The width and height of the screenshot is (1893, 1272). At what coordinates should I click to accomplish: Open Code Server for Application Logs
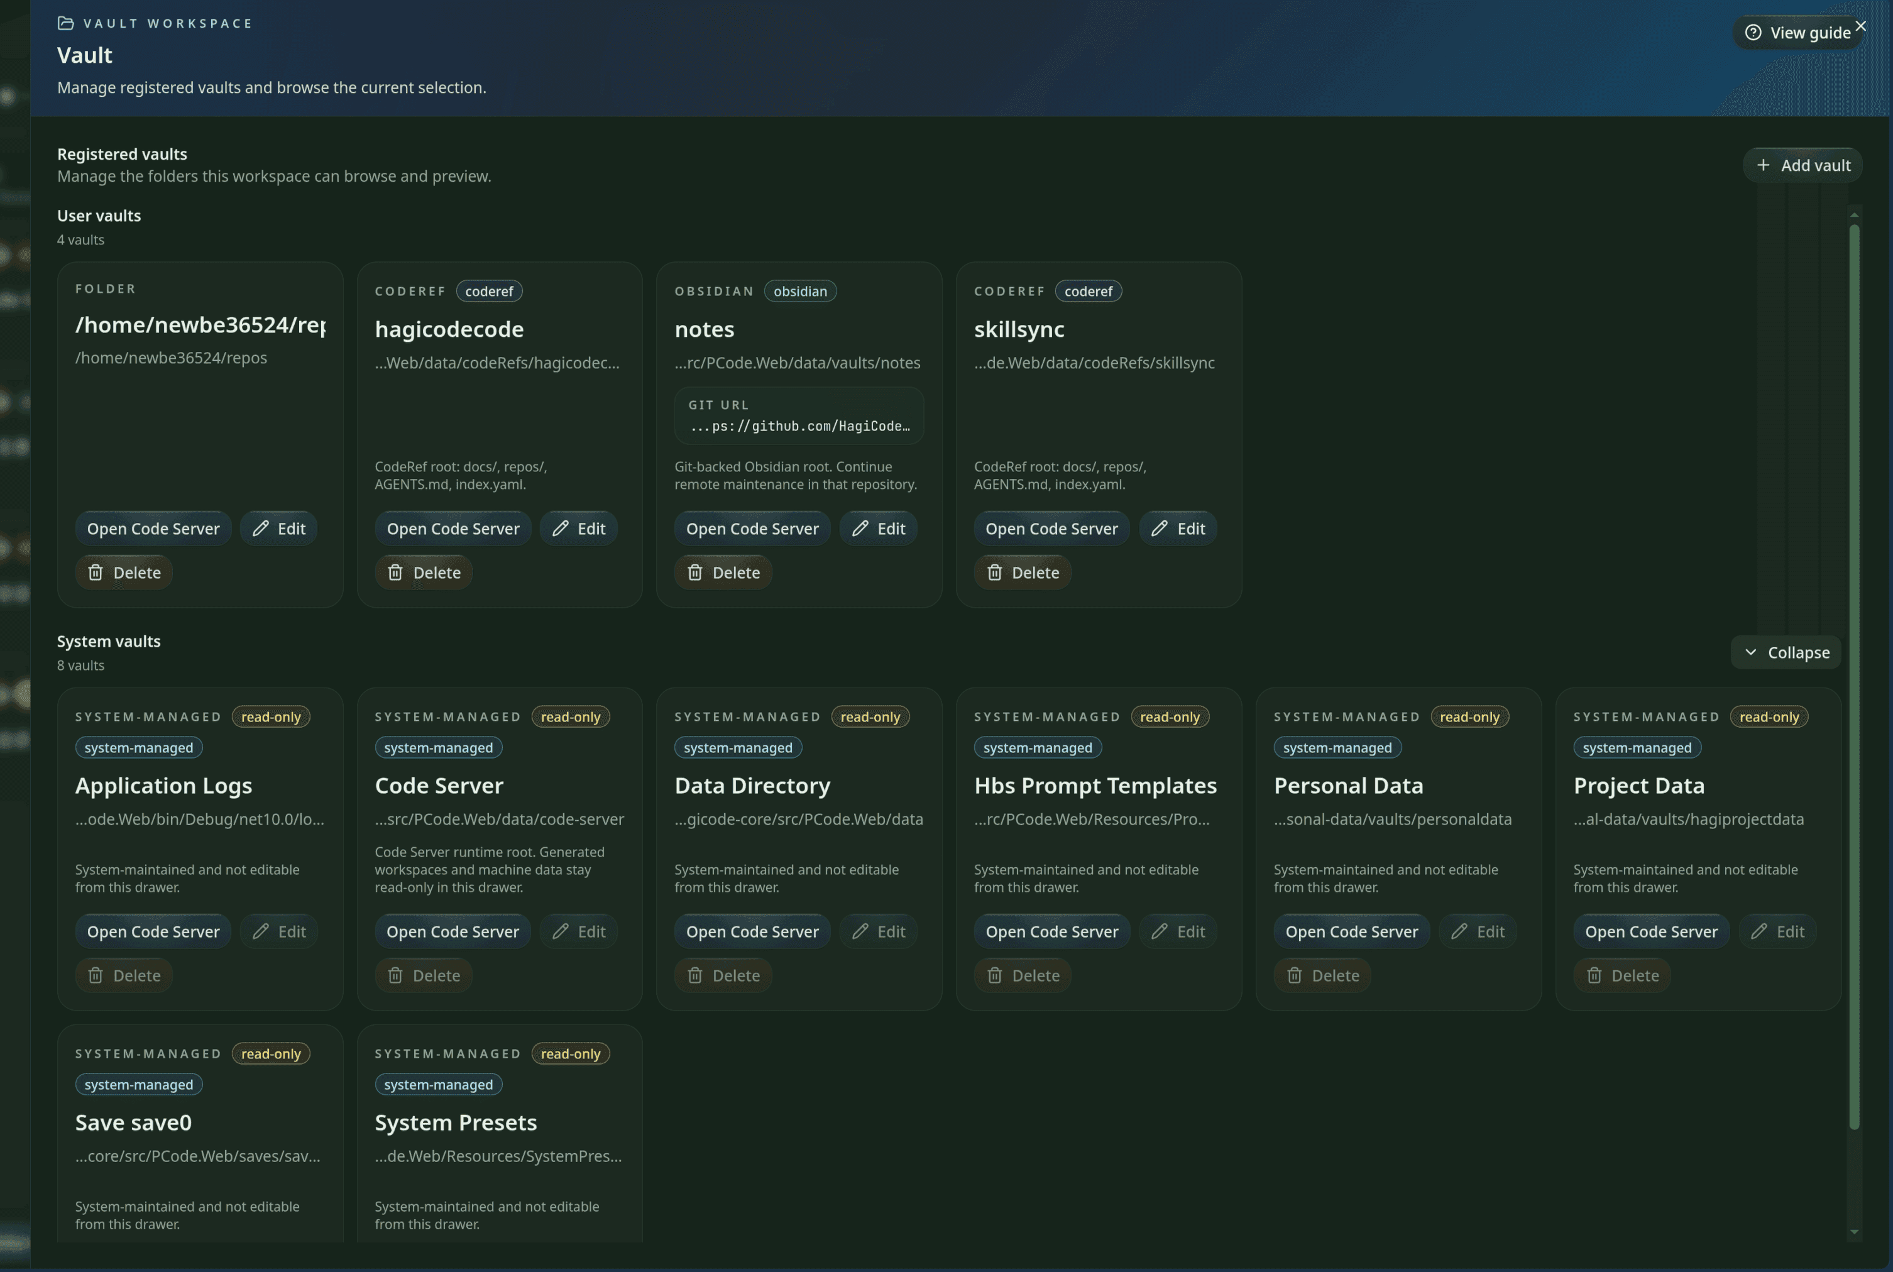153,931
